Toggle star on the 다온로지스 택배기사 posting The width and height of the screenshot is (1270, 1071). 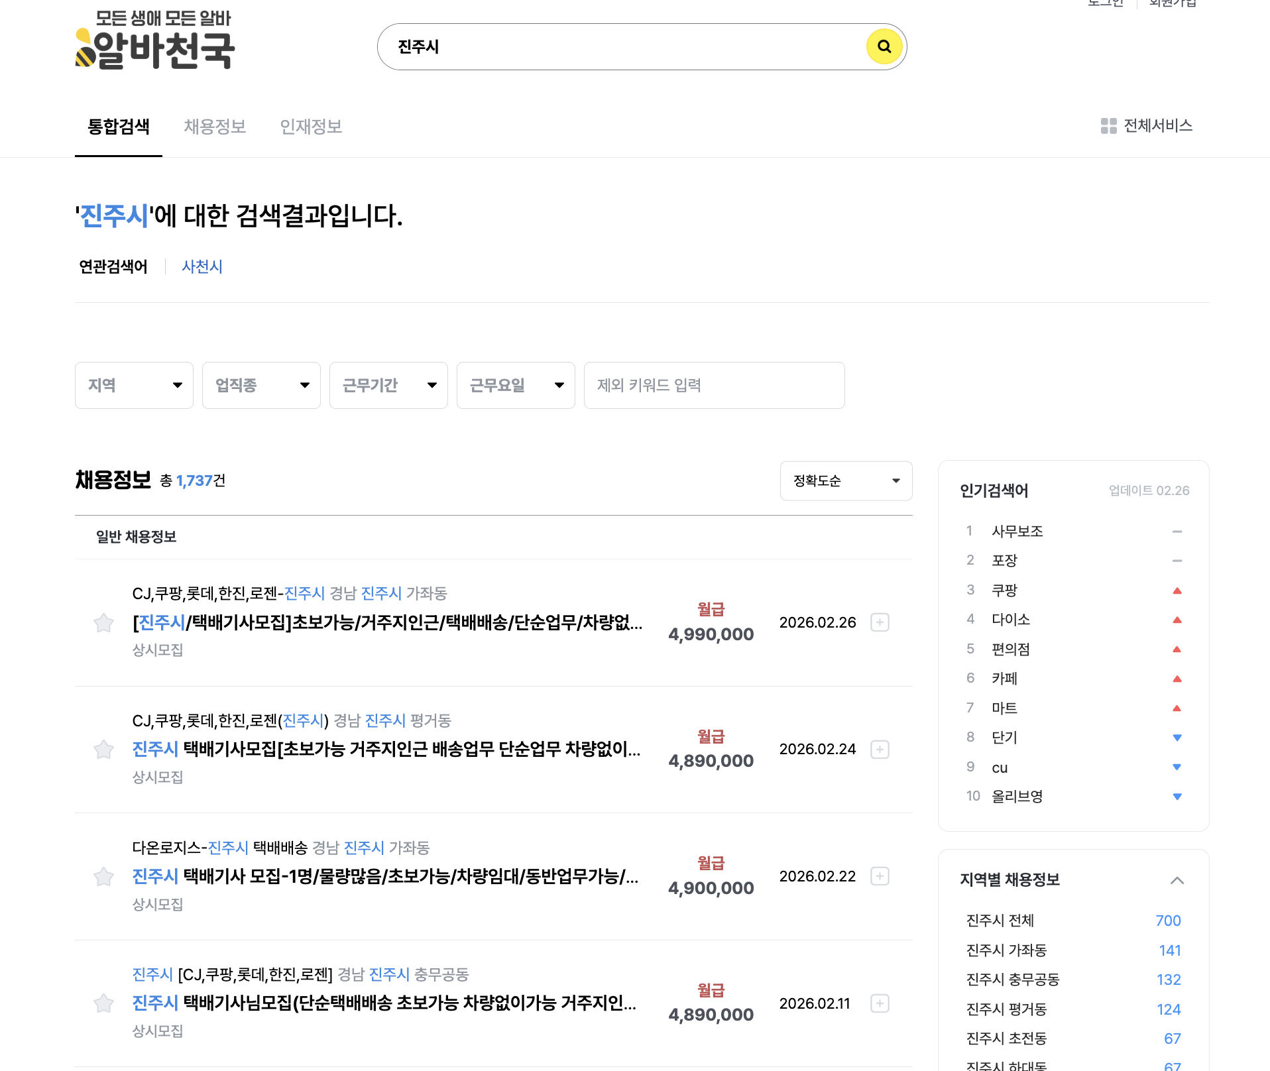(103, 876)
